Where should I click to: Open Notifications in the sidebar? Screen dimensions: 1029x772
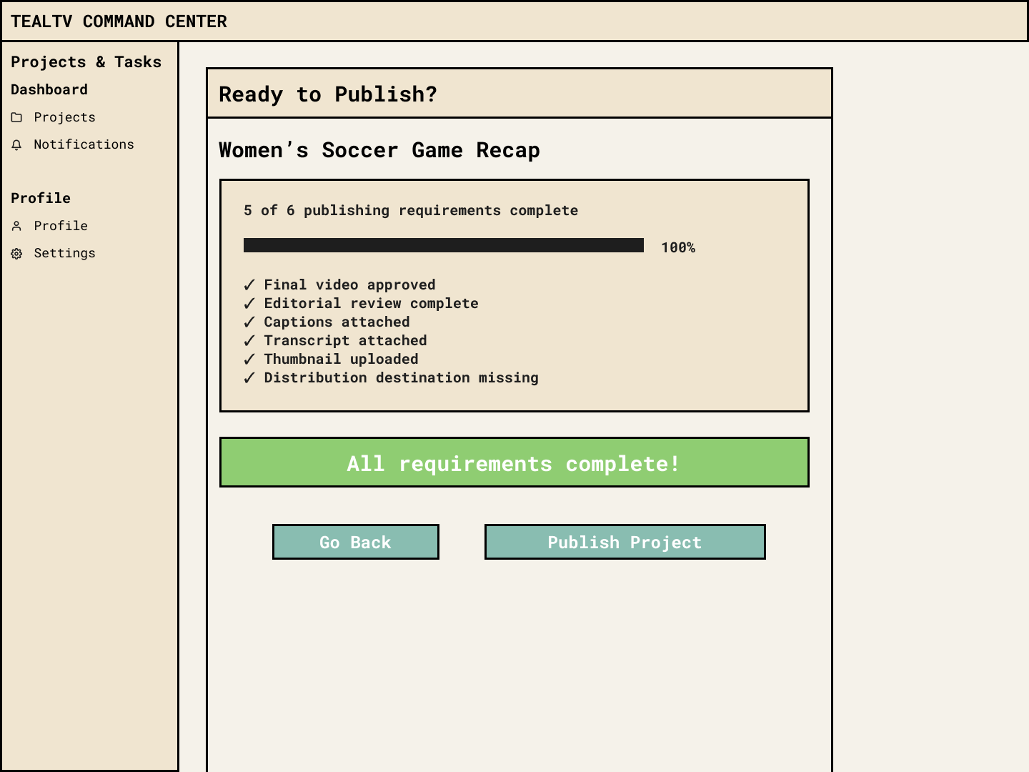tap(84, 144)
